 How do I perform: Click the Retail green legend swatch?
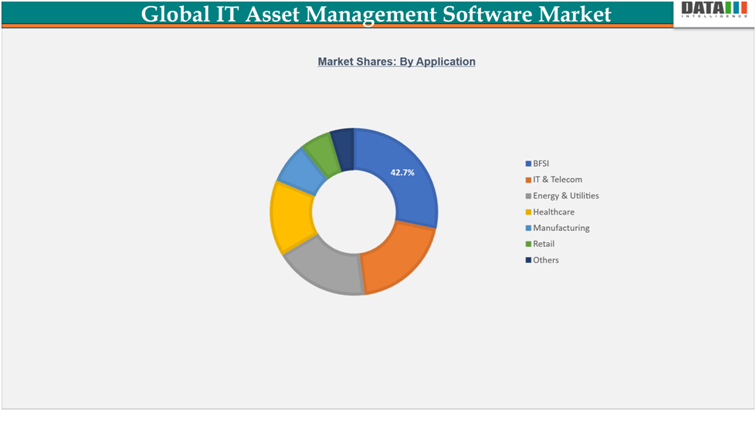click(528, 244)
